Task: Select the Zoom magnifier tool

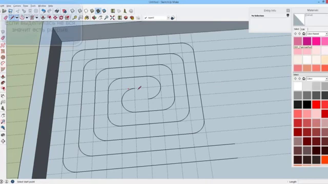Action: (x=106, y=18)
